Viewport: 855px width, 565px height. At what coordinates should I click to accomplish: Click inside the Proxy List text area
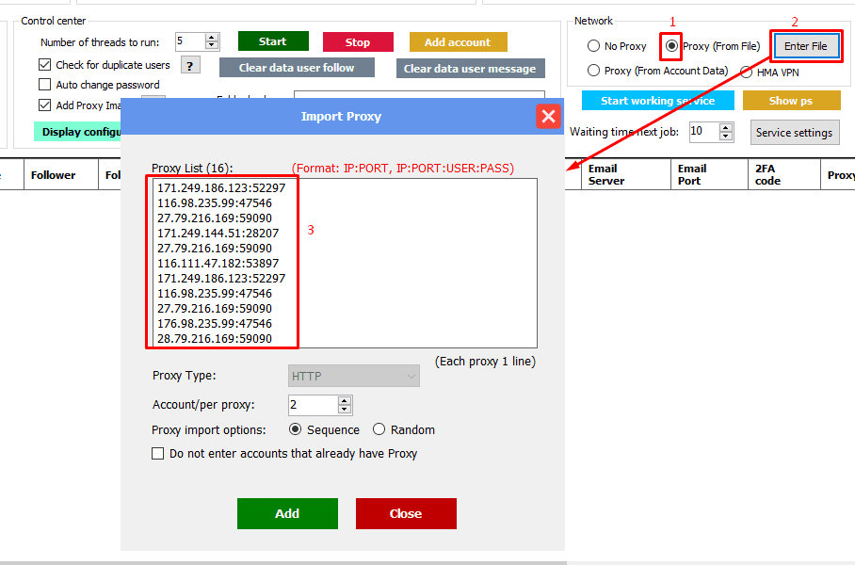[414, 264]
